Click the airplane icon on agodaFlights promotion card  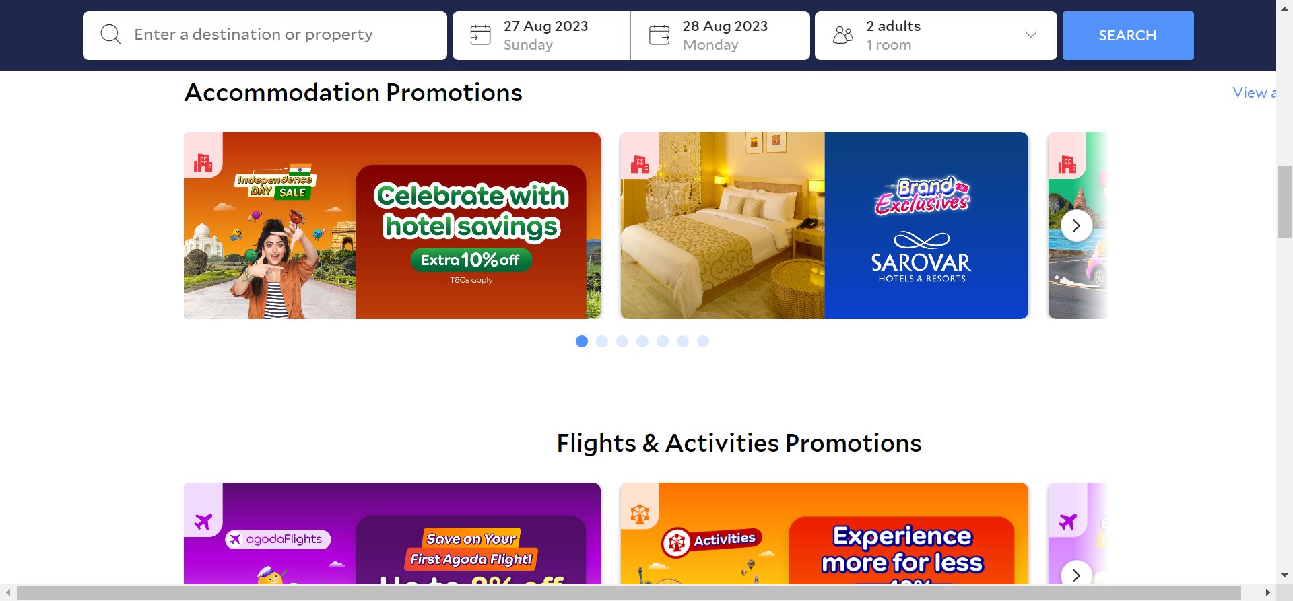click(203, 522)
